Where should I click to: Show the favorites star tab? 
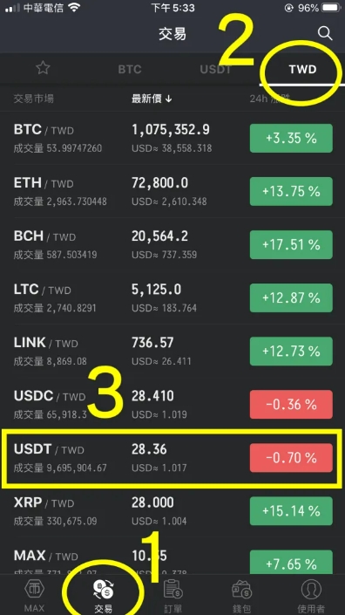(43, 69)
